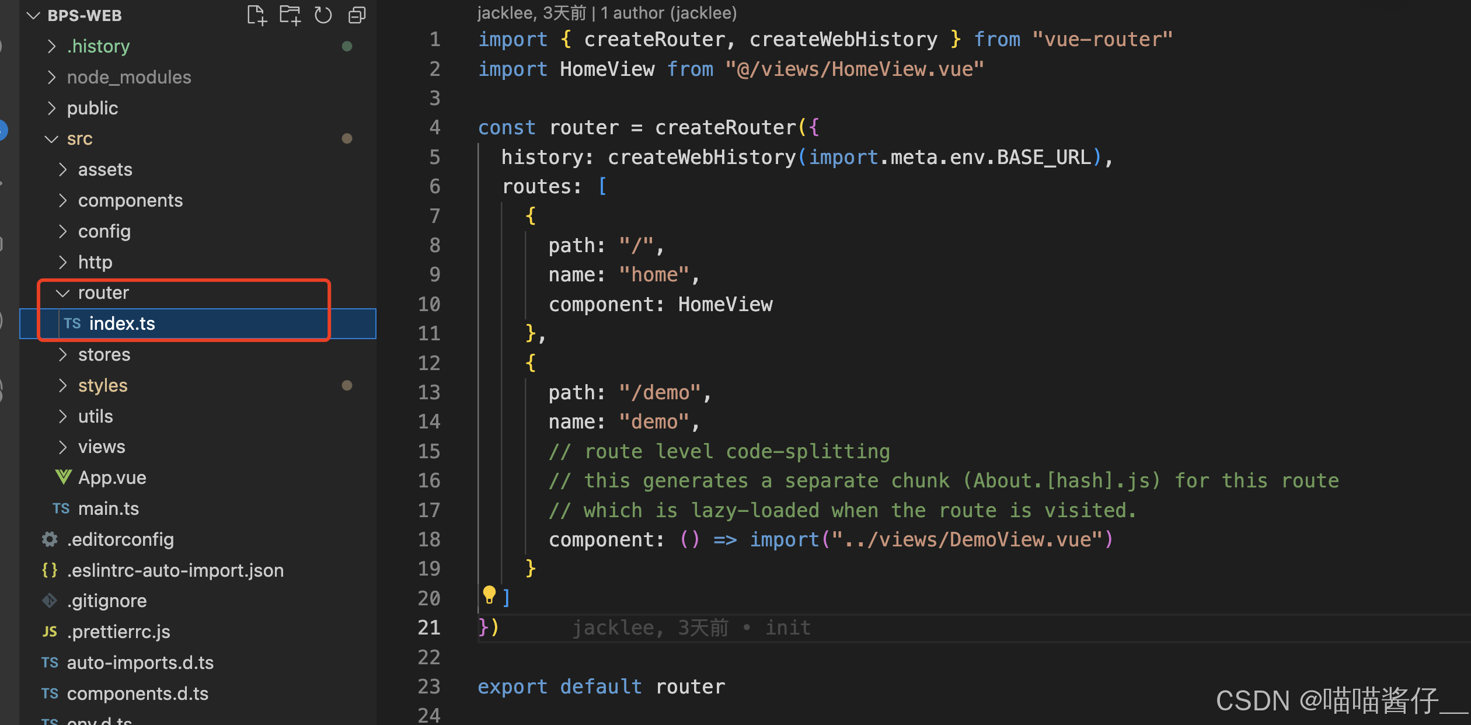Collapse all folders with the collapse icon

point(357,15)
